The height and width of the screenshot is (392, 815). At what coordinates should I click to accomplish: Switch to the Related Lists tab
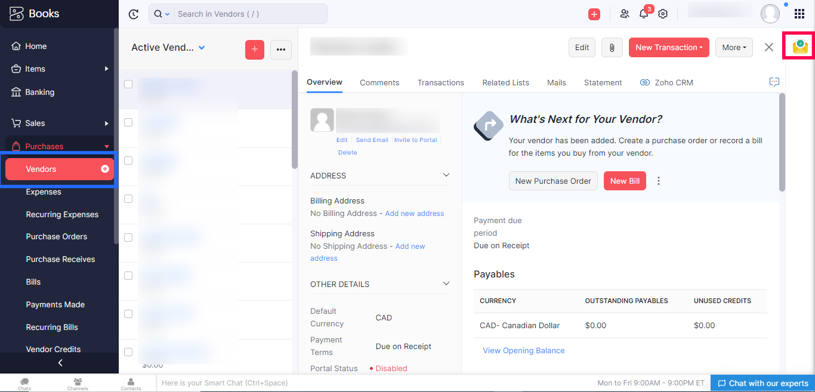coord(506,82)
